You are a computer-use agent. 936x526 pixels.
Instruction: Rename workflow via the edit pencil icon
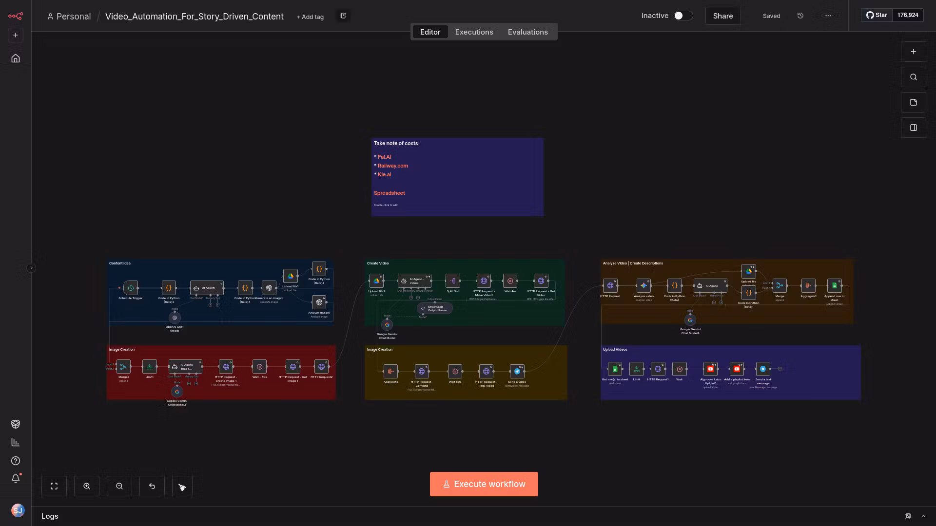coord(343,16)
